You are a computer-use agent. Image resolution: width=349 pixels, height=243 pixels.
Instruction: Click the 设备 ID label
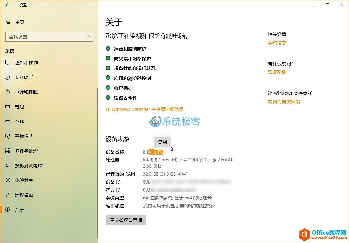pos(113,182)
